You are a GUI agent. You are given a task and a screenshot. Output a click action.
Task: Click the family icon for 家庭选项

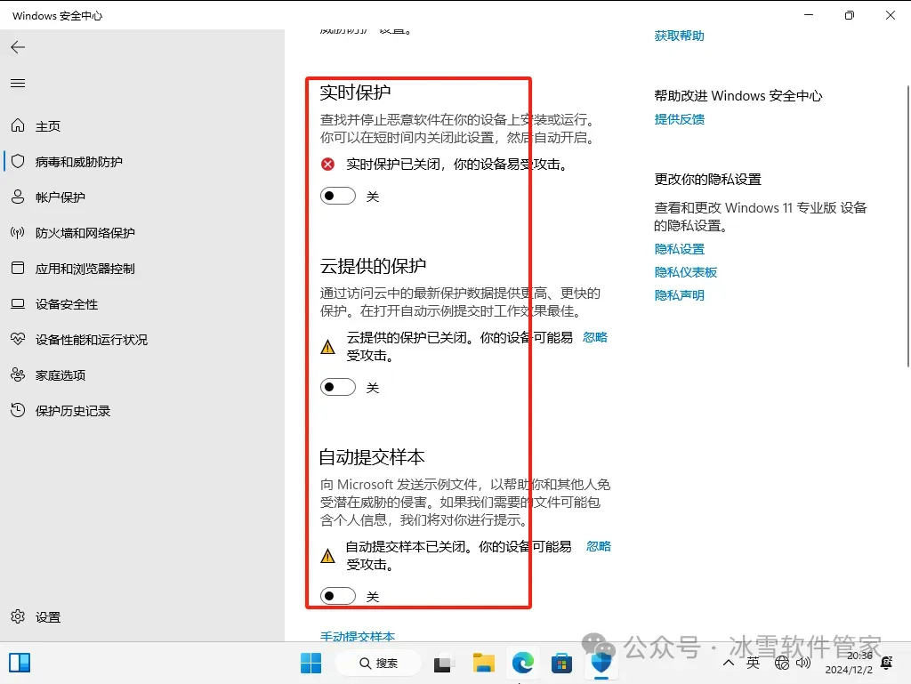coord(18,375)
